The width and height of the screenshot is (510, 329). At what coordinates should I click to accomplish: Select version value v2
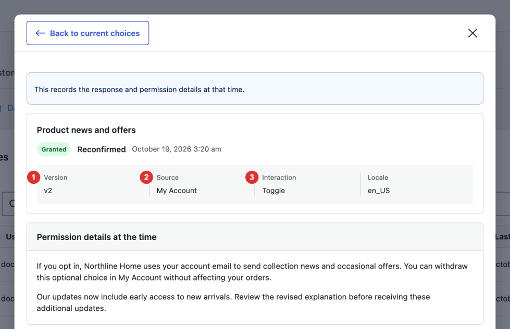[x=48, y=191]
